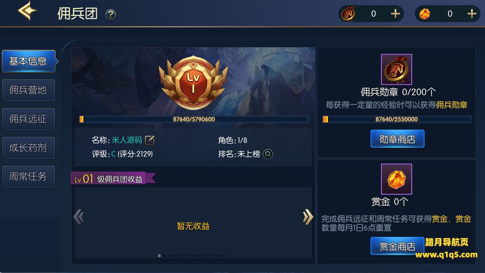Image resolution: width=485 pixels, height=273 pixels.
Task: Tap the plus next to the bounty gem currency
Action: point(472,14)
